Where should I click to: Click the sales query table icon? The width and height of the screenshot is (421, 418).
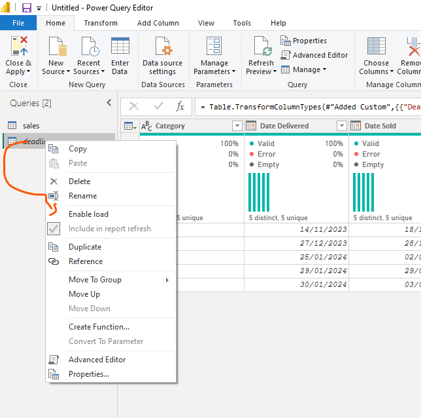point(12,125)
